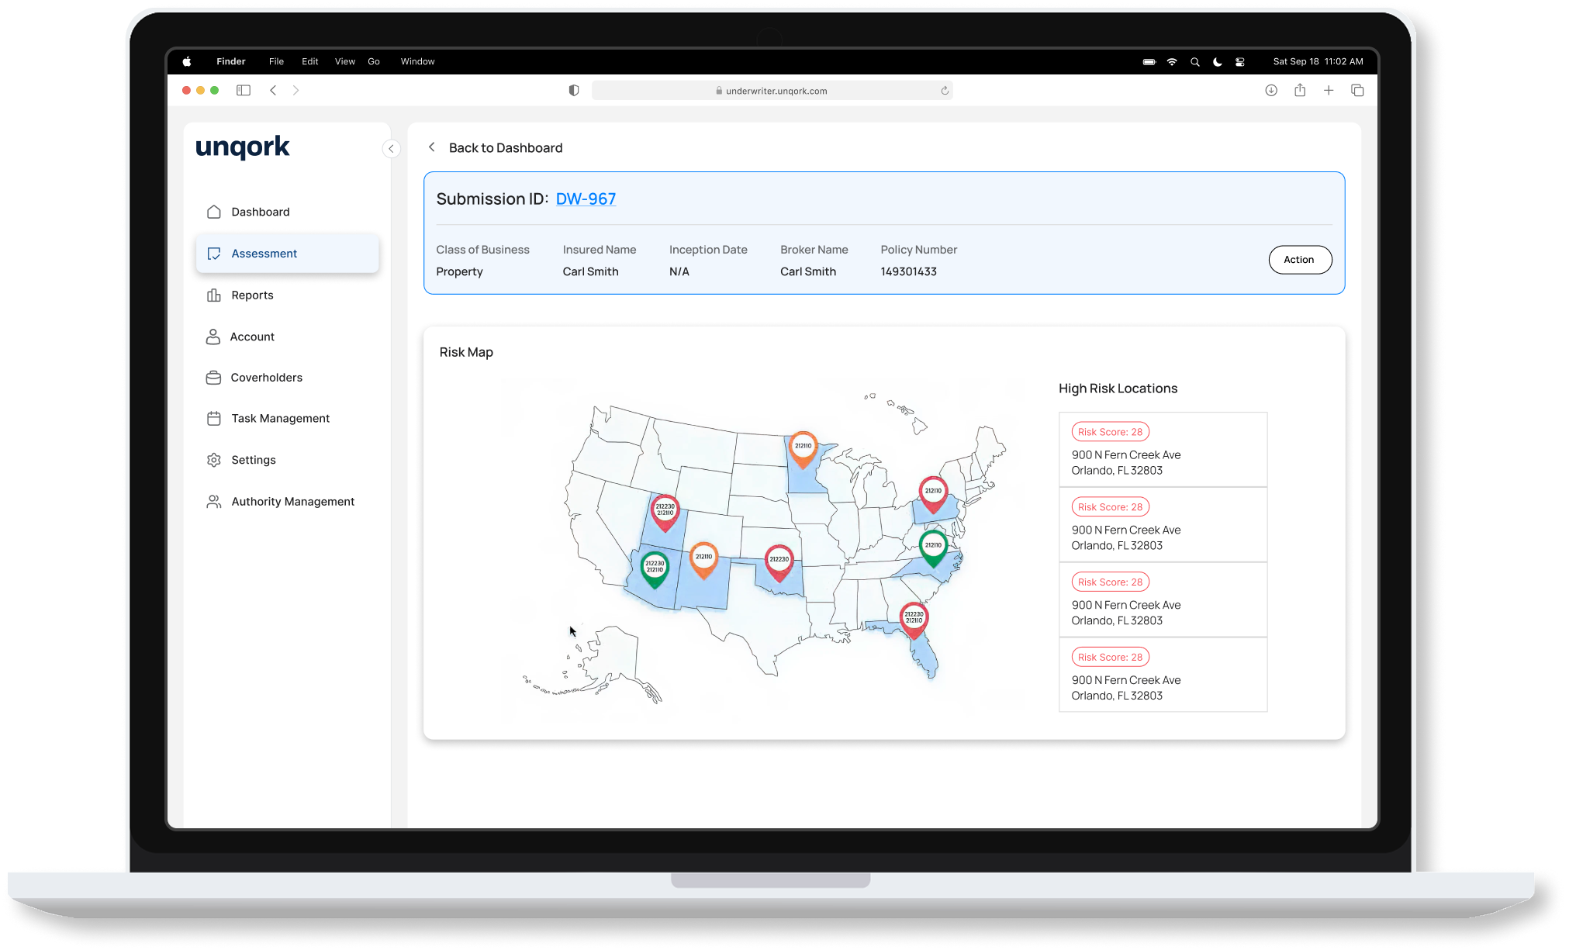1569x950 pixels.
Task: Open the DW-967 submission ID link
Action: pos(586,199)
